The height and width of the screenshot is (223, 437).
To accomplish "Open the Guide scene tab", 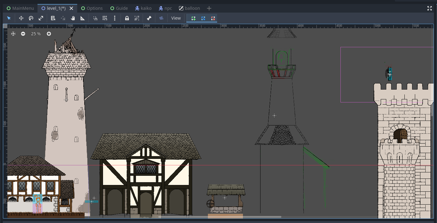I will pyautogui.click(x=119, y=8).
